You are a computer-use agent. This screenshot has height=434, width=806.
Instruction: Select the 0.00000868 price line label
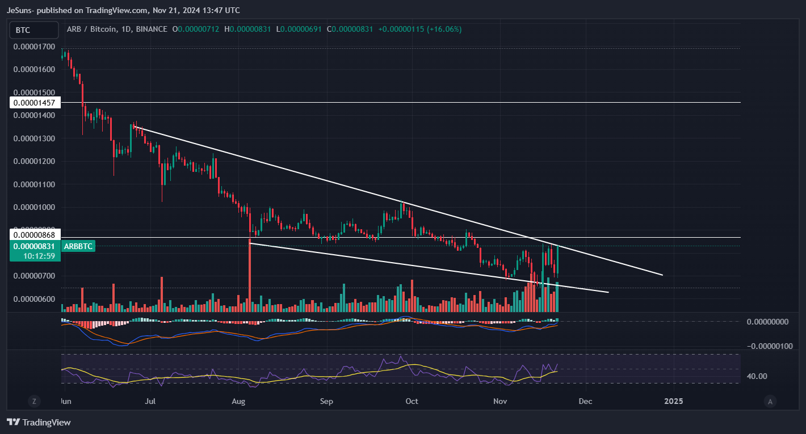[34, 235]
